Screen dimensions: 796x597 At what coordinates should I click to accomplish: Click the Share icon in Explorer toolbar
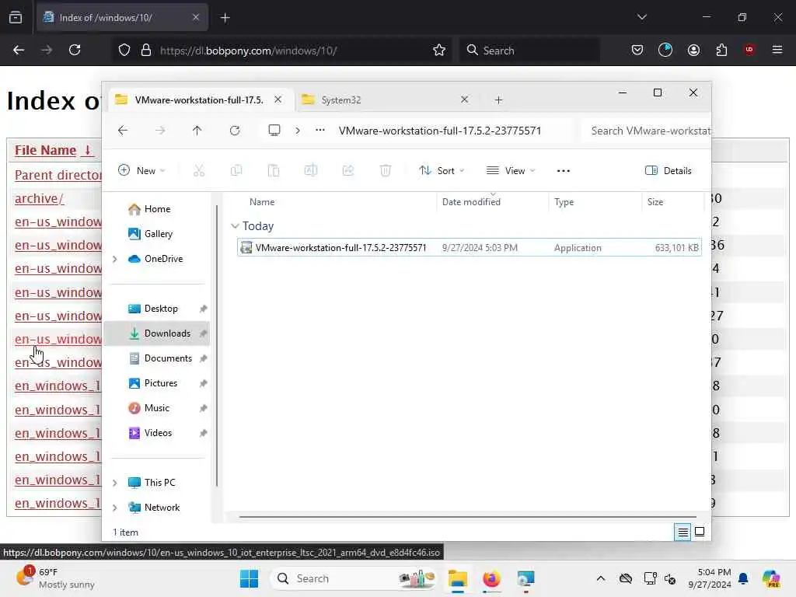point(348,170)
